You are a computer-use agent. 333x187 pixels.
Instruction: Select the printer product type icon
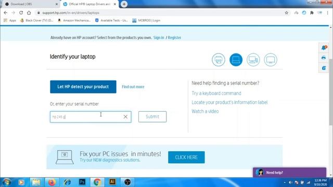[x=219, y=60]
